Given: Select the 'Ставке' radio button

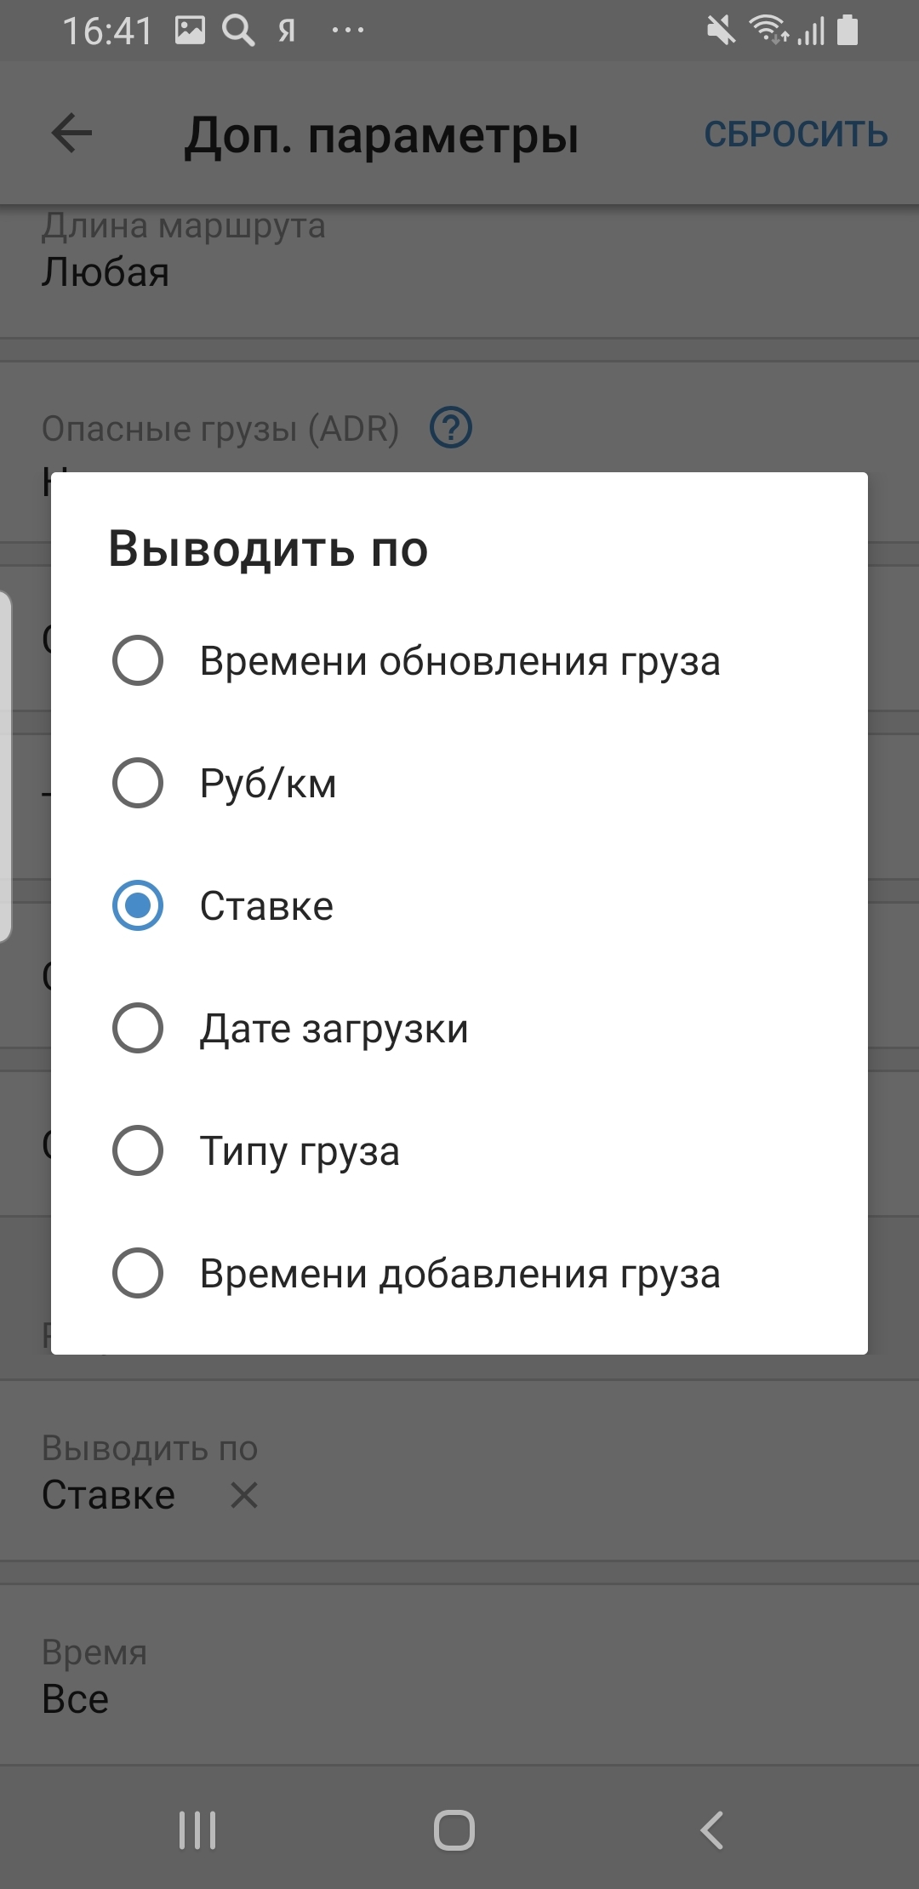Looking at the screenshot, I should 138,905.
